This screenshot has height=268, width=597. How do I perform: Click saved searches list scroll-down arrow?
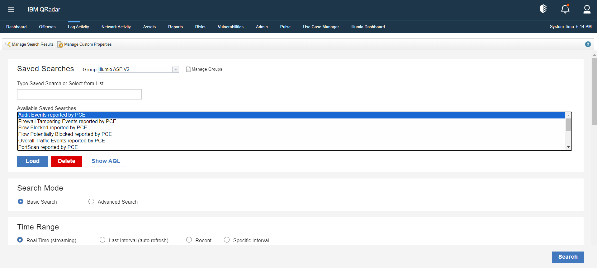tap(569, 147)
